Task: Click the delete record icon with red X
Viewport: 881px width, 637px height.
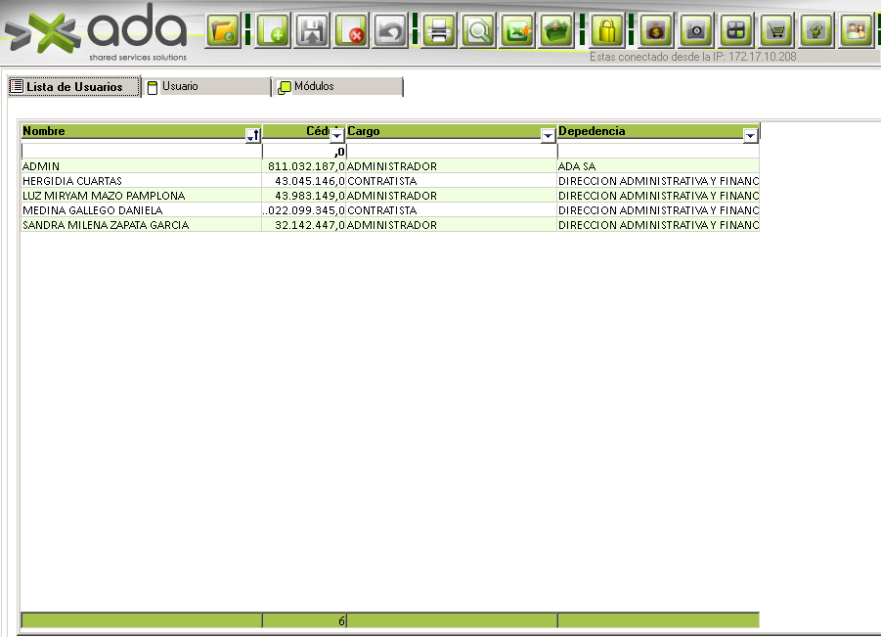Action: pyautogui.click(x=351, y=31)
